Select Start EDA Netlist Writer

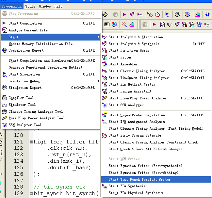click(x=156, y=84)
